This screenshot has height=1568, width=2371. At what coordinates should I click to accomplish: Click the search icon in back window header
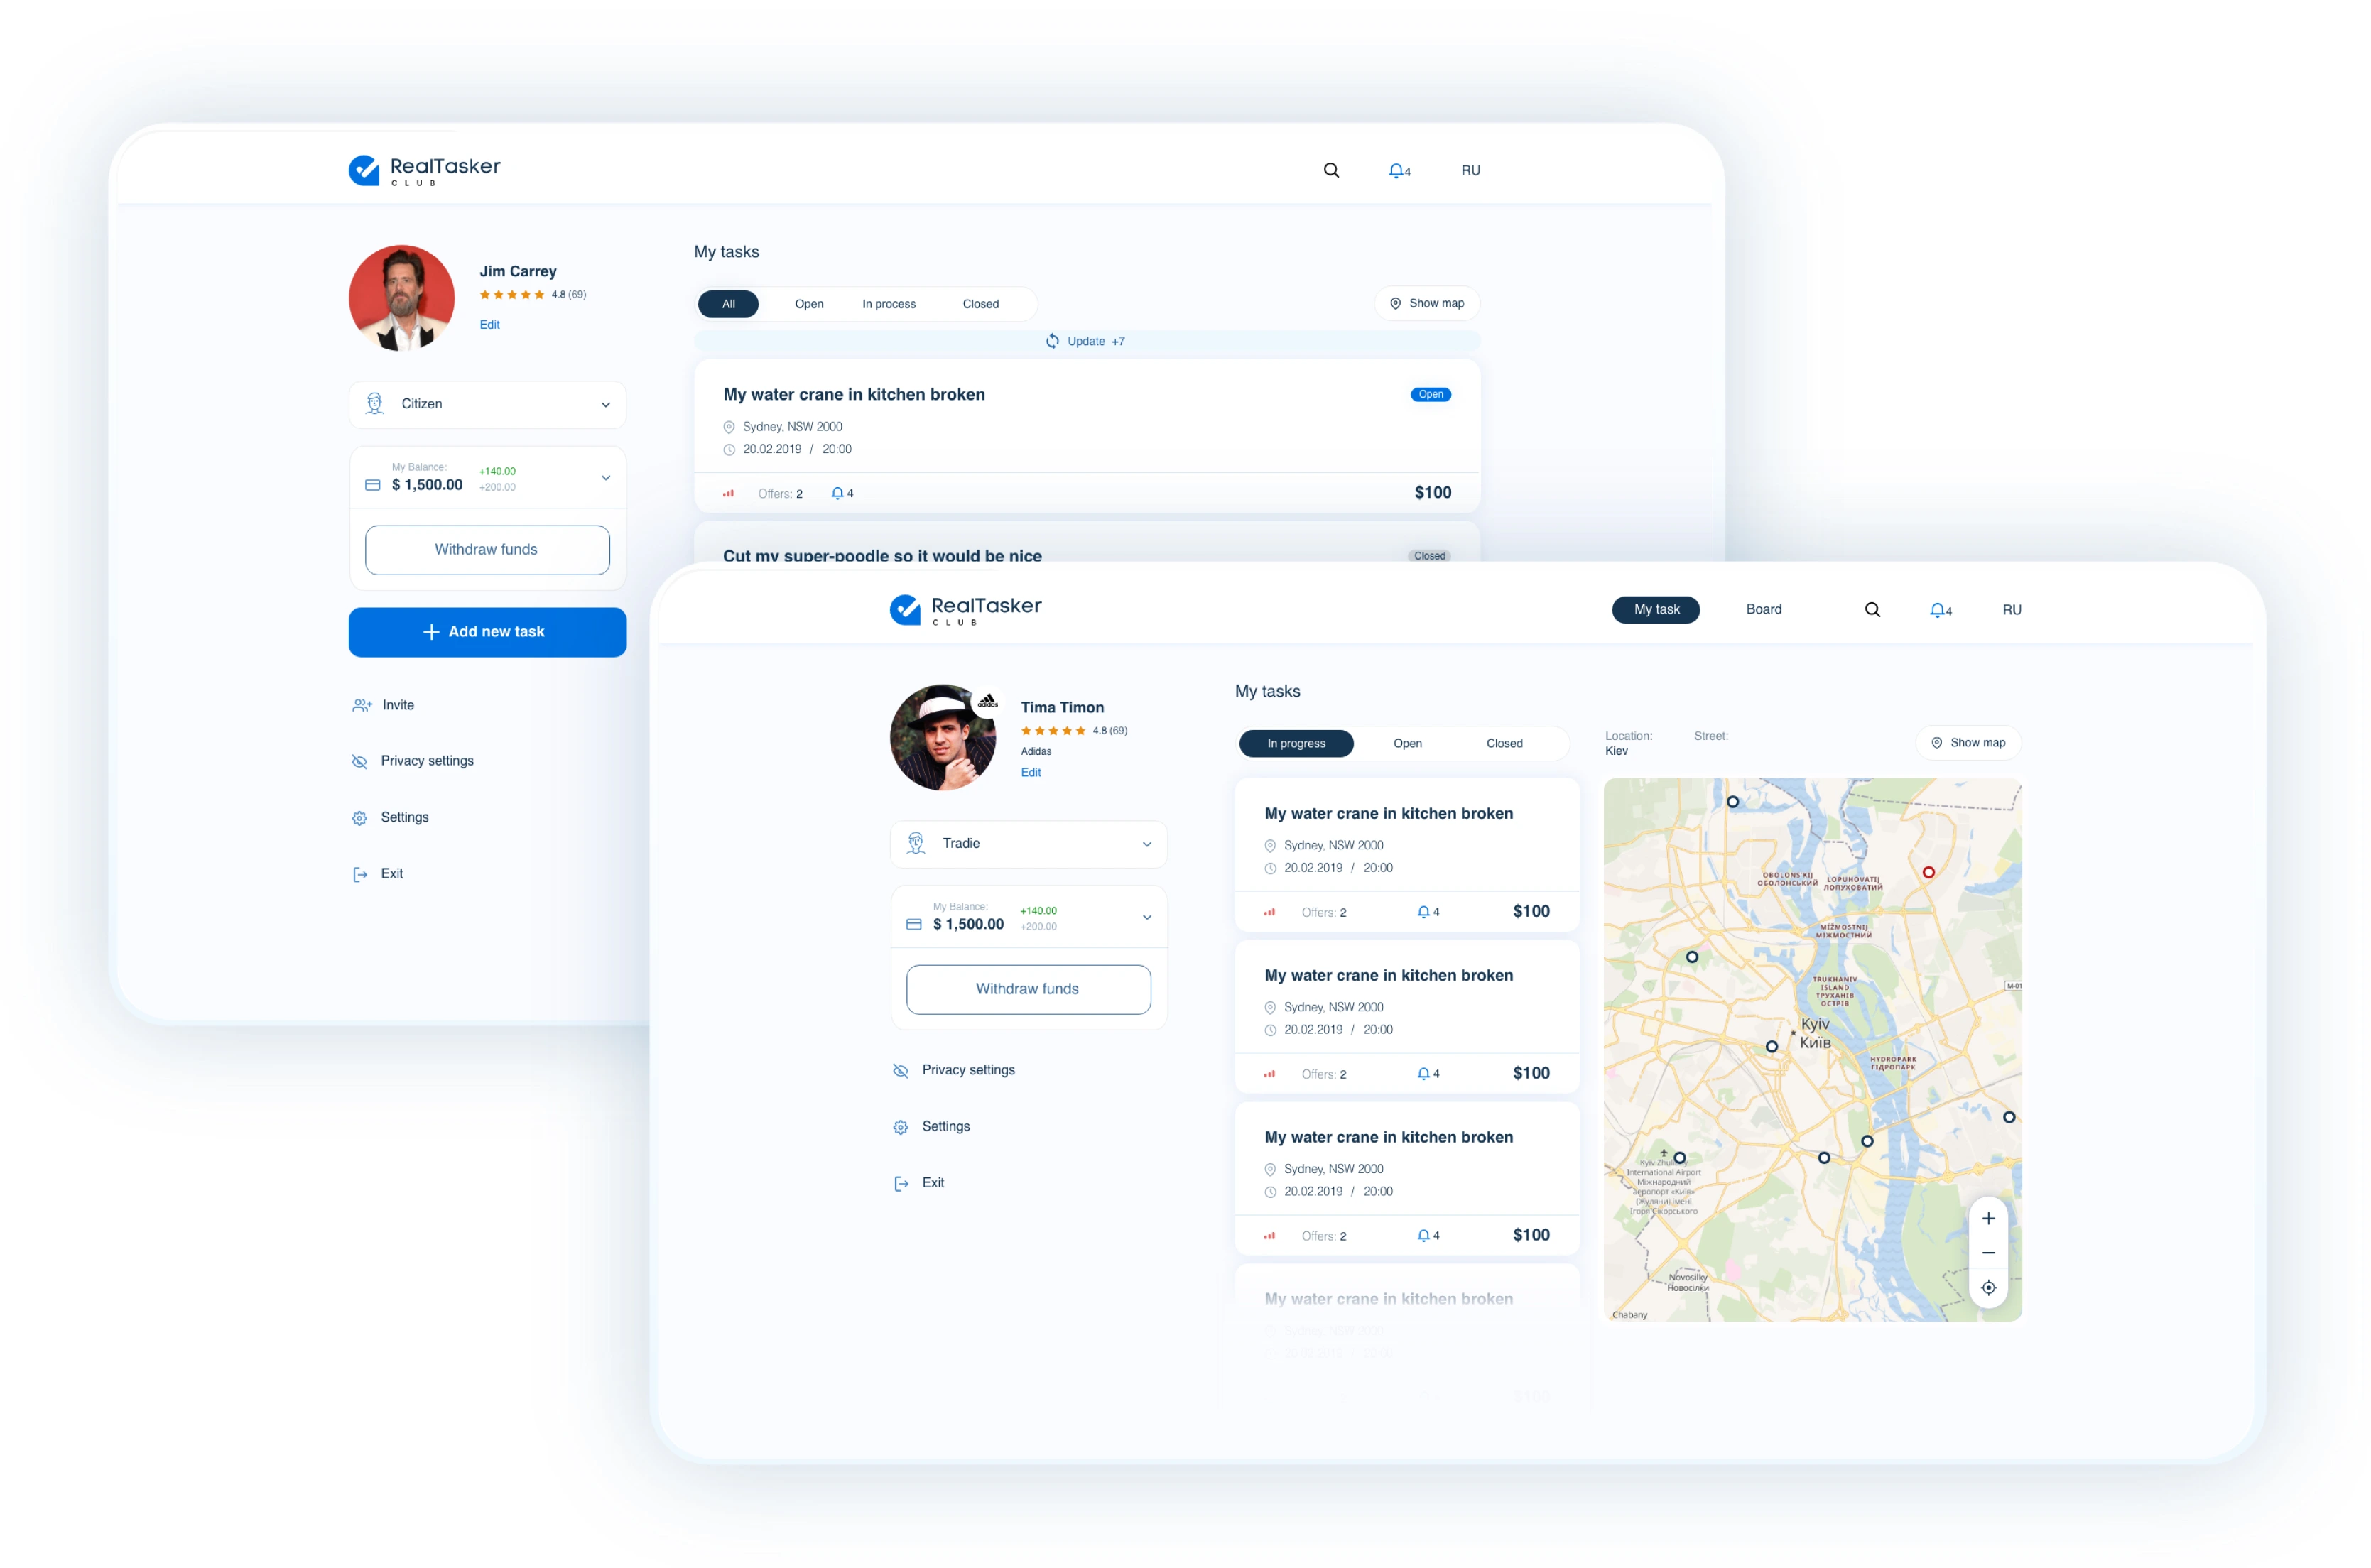click(1331, 170)
